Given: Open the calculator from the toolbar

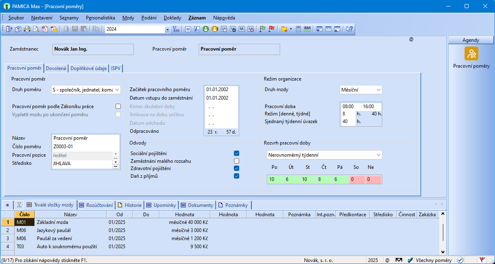Looking at the screenshot, I should [x=298, y=29].
